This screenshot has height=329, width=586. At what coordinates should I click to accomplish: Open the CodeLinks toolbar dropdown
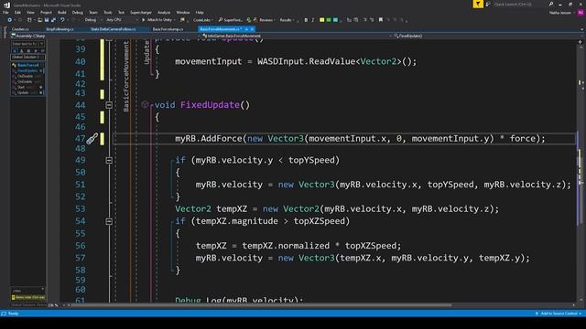coord(203,20)
